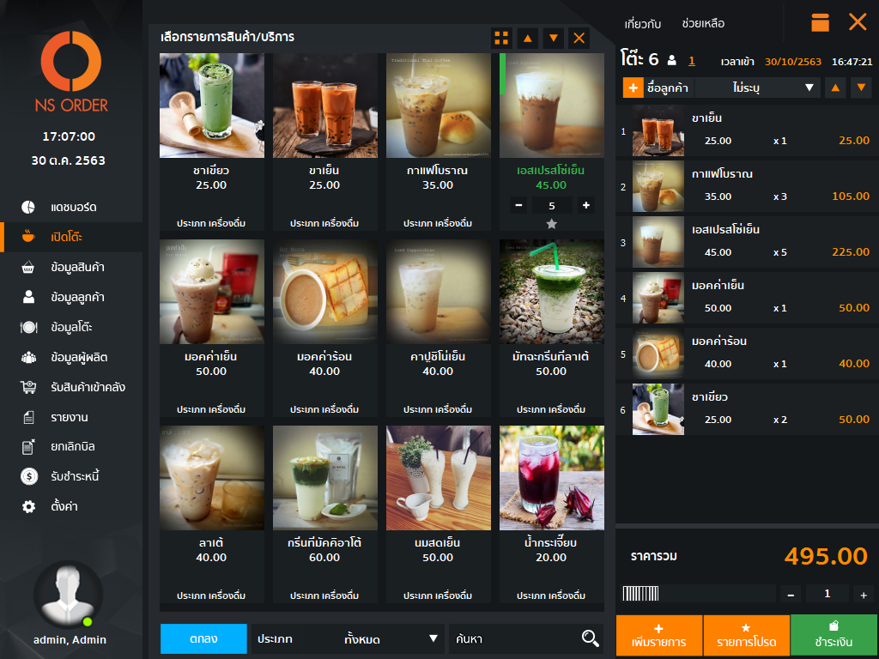Select เปิดโต๊ะ in the sidebar

71,237
